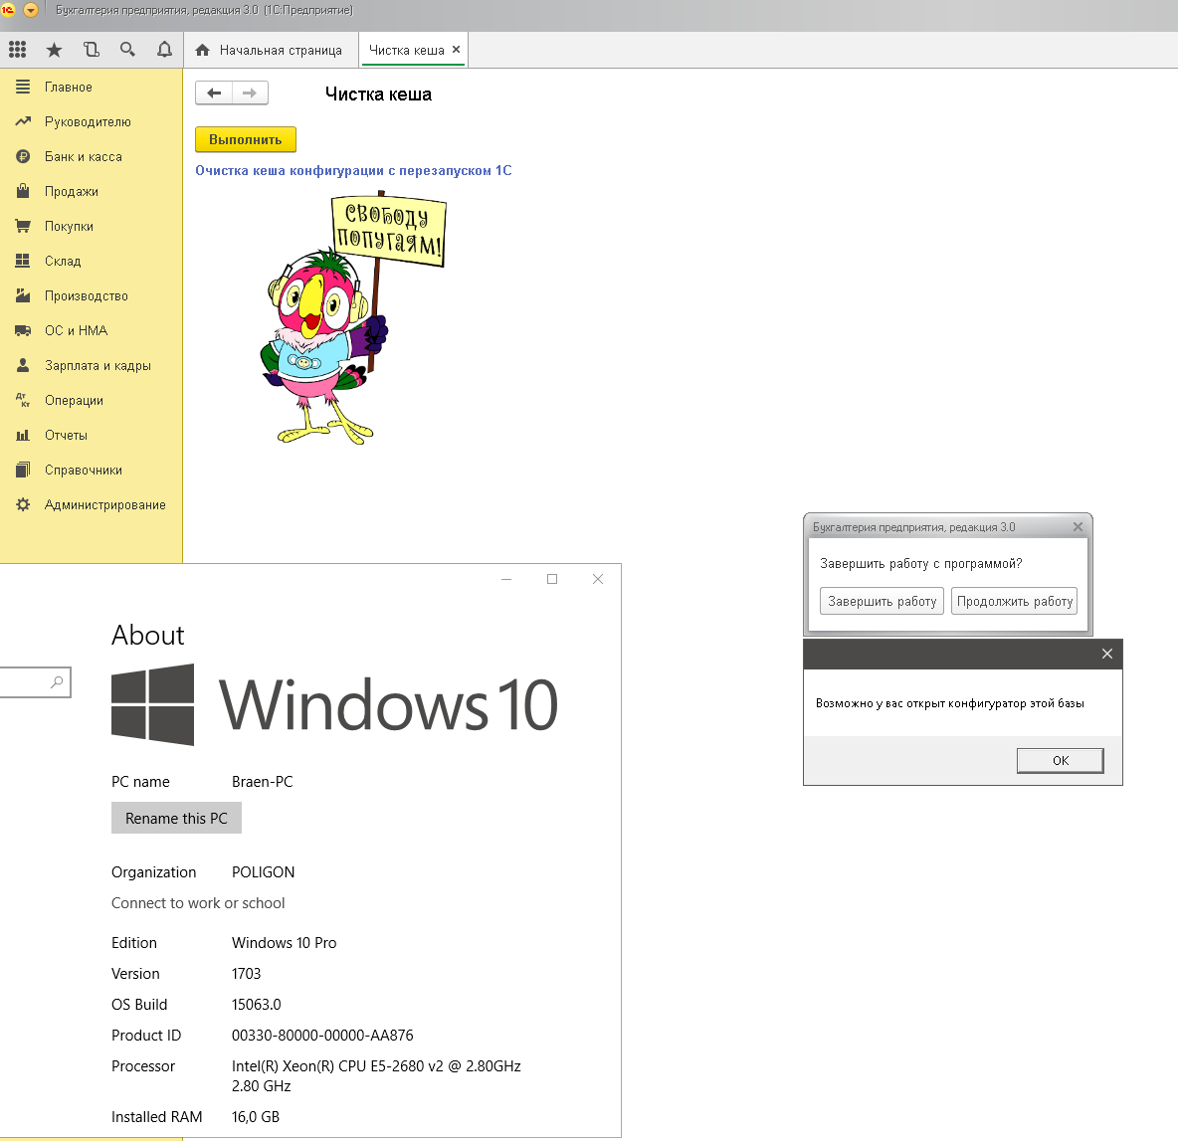The width and height of the screenshot is (1178, 1141).
Task: Open Favorites star icon
Action: (54, 50)
